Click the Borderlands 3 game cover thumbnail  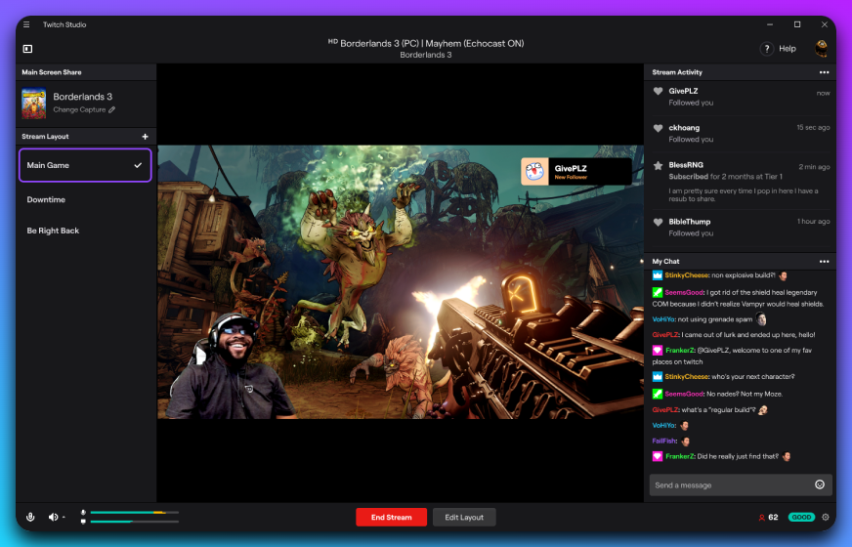[x=33, y=104]
